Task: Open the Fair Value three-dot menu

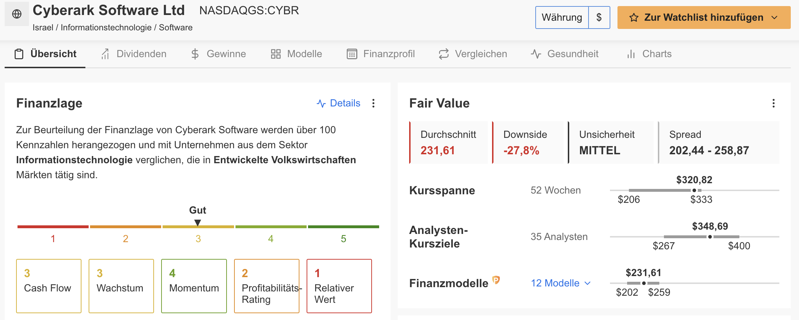Action: pyautogui.click(x=774, y=103)
